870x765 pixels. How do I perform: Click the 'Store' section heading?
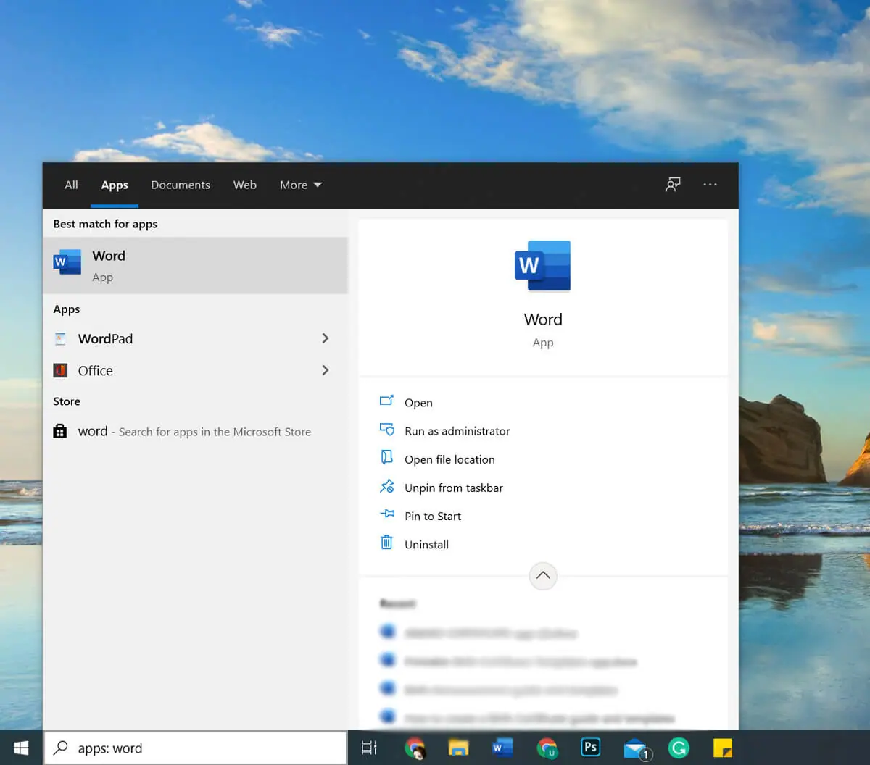(x=67, y=401)
